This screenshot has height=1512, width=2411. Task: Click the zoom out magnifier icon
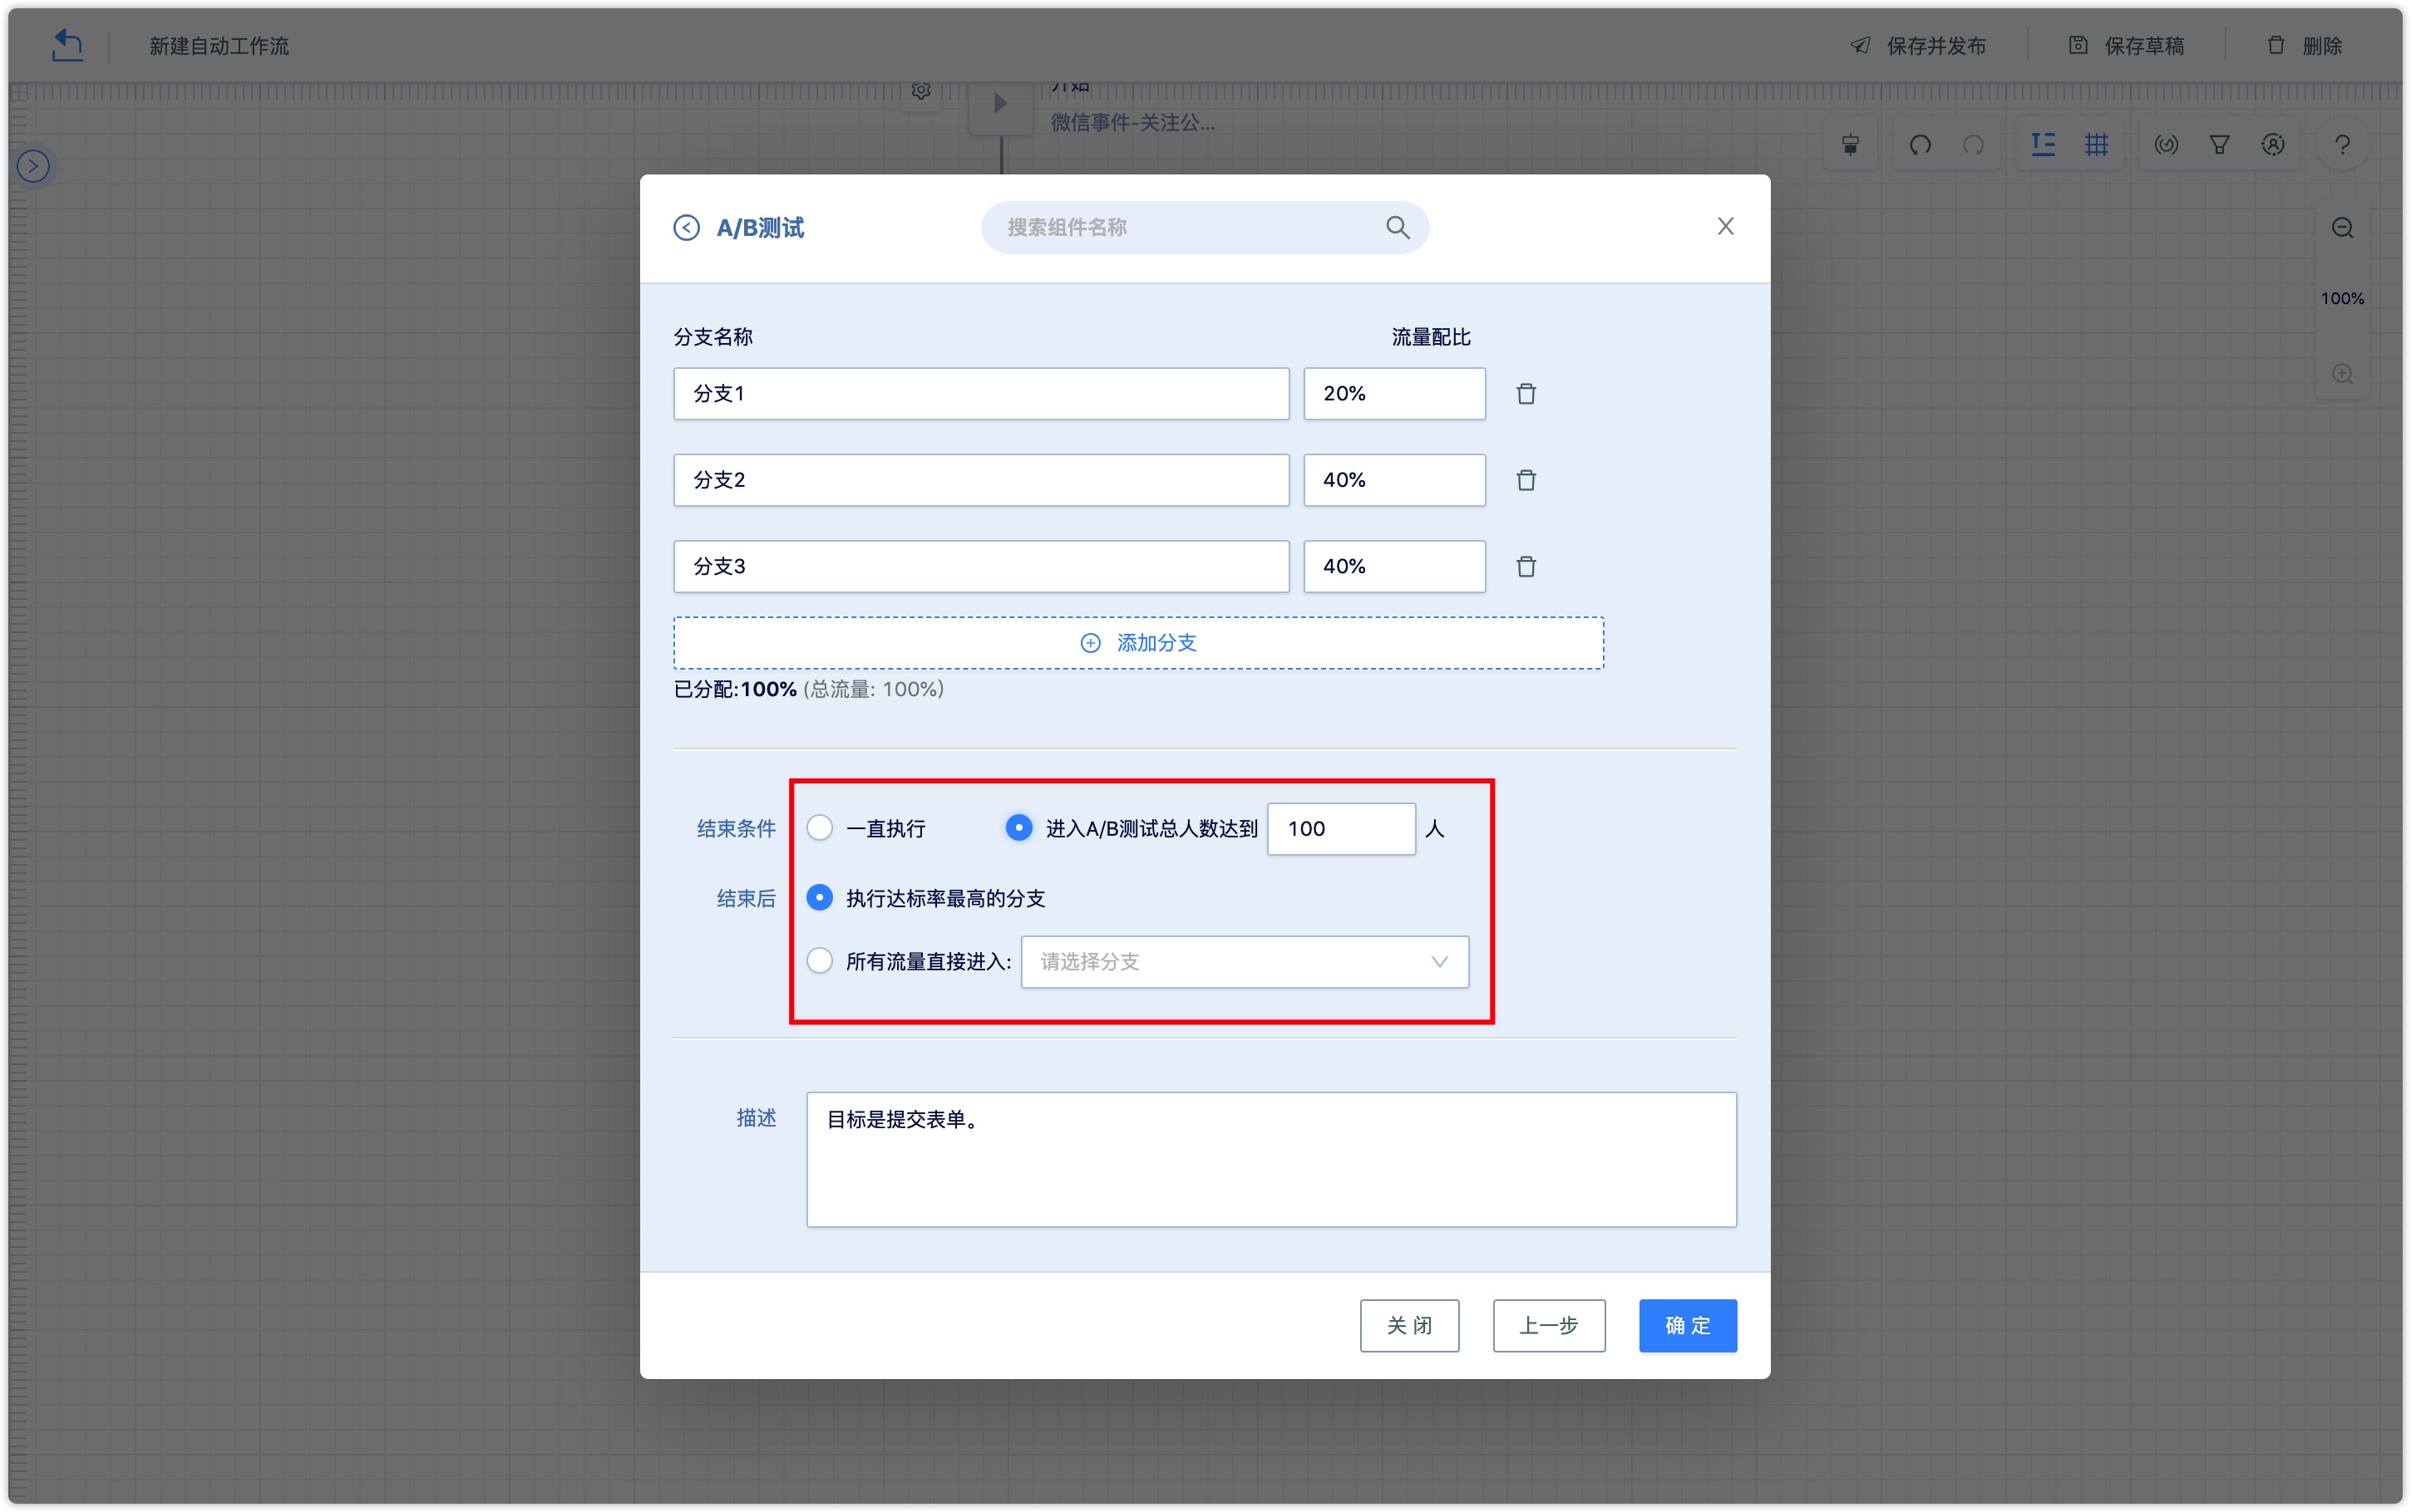click(x=2342, y=229)
